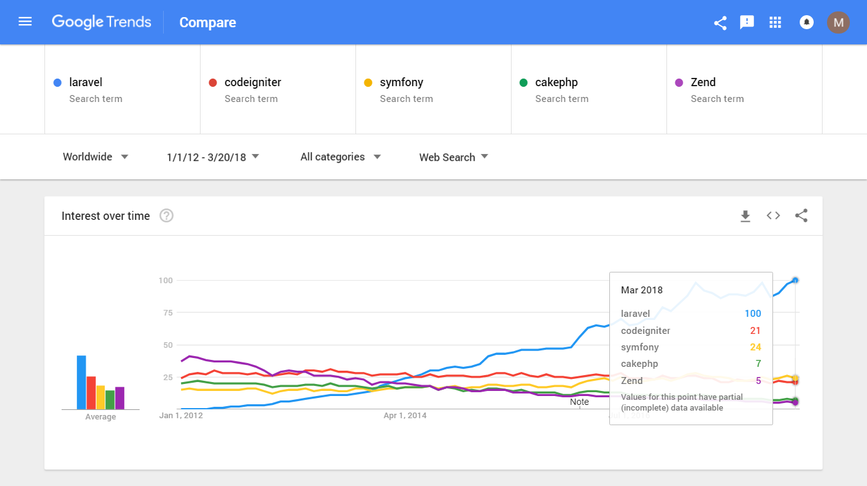The height and width of the screenshot is (486, 867).
Task: Click the Google Trends logo
Action: point(102,22)
